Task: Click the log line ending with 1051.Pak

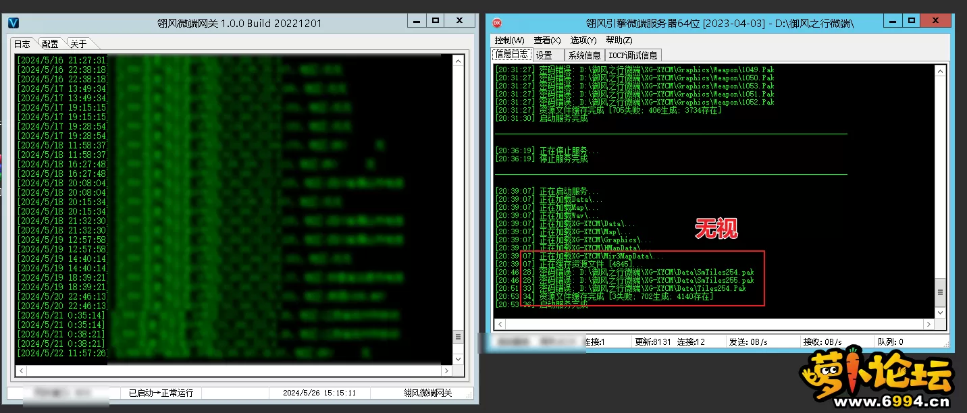Action: tap(634, 94)
